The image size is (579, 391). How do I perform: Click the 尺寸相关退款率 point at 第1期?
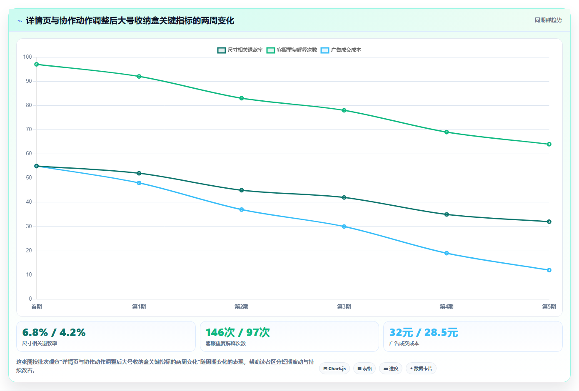139,173
